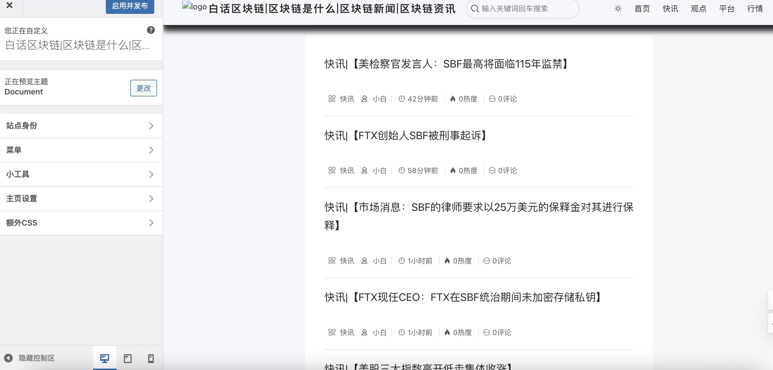Click flame icon under FTX现任CEO article
This screenshot has width=773, height=370.
447,332
